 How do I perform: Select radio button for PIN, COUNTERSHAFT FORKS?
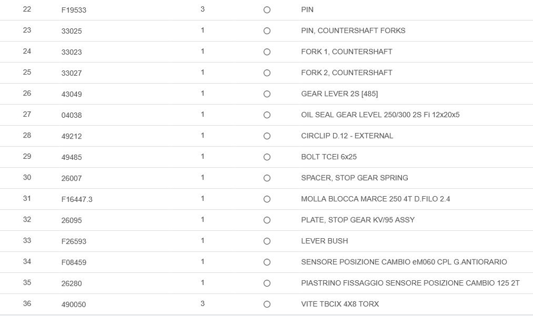coord(267,31)
